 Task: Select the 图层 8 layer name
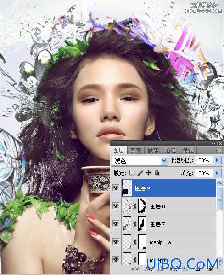[x=157, y=206]
